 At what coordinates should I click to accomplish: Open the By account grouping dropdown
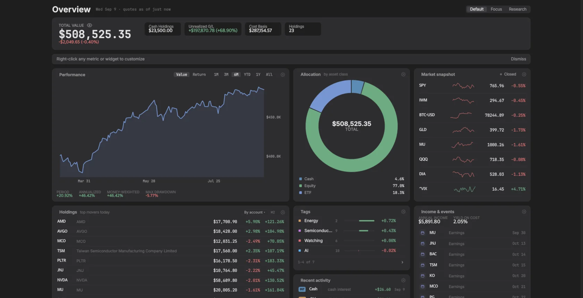pyautogui.click(x=255, y=212)
